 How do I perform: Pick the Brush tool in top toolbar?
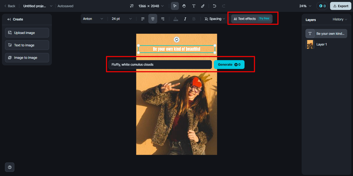click(203, 6)
